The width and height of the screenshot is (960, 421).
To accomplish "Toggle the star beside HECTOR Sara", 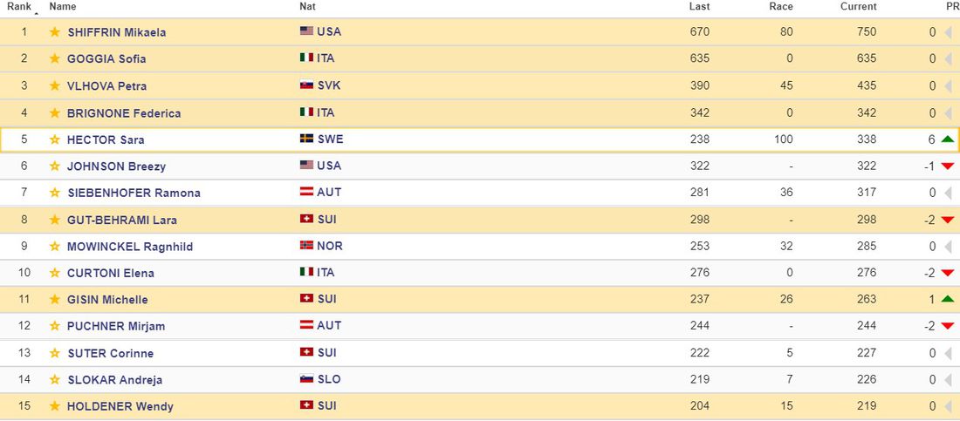I will click(x=55, y=139).
